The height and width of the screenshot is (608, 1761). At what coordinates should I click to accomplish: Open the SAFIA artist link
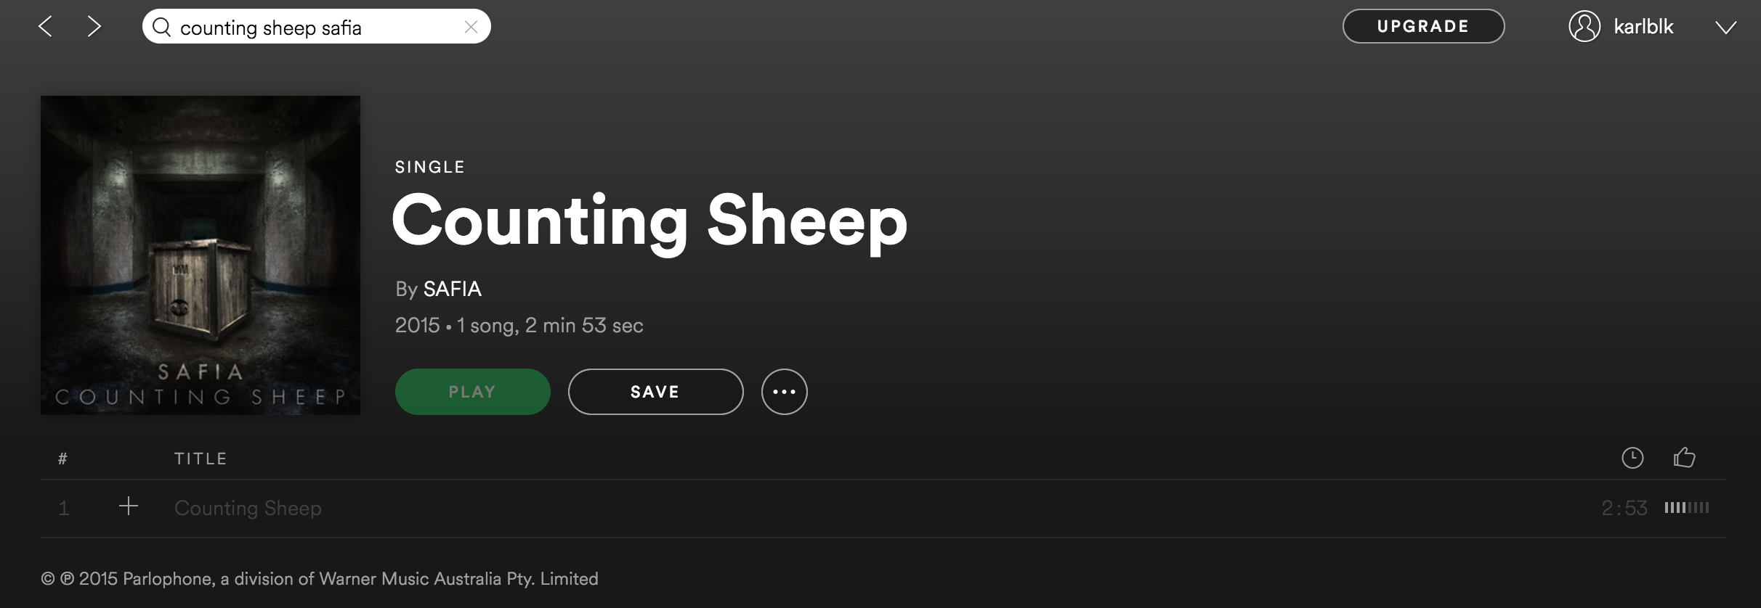pyautogui.click(x=452, y=289)
